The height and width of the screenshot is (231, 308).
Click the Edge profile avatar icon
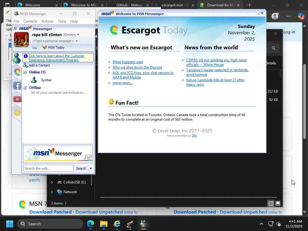click(x=275, y=16)
